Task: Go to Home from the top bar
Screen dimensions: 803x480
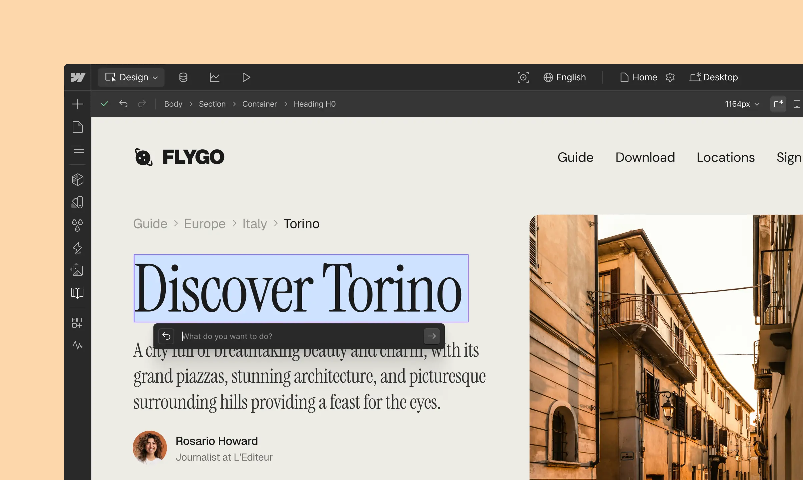Action: 639,77
